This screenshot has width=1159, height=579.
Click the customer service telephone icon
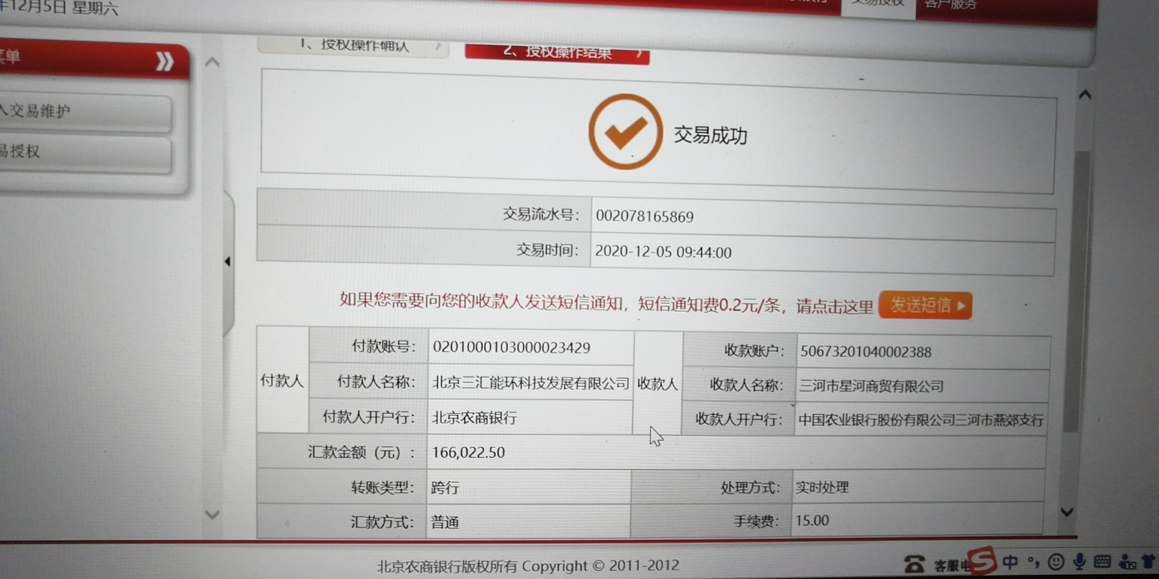coord(914,565)
